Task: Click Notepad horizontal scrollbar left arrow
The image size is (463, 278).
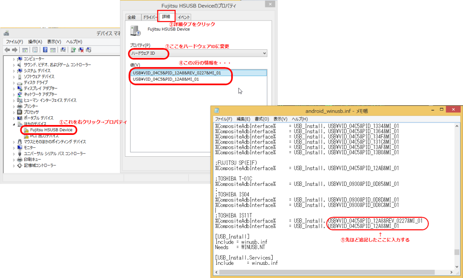Action: coord(217,272)
